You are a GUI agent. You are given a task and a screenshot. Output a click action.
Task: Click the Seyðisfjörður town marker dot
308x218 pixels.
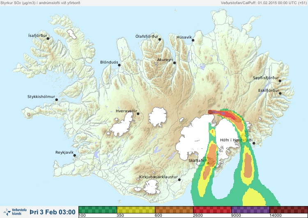point(280,81)
